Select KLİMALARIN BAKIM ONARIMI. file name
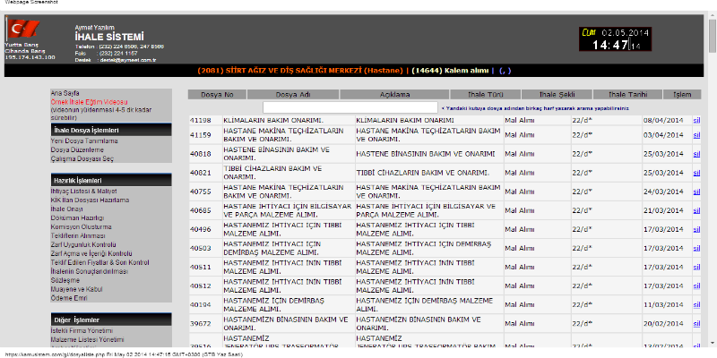Image resolution: width=717 pixels, height=358 pixels. click(x=273, y=121)
